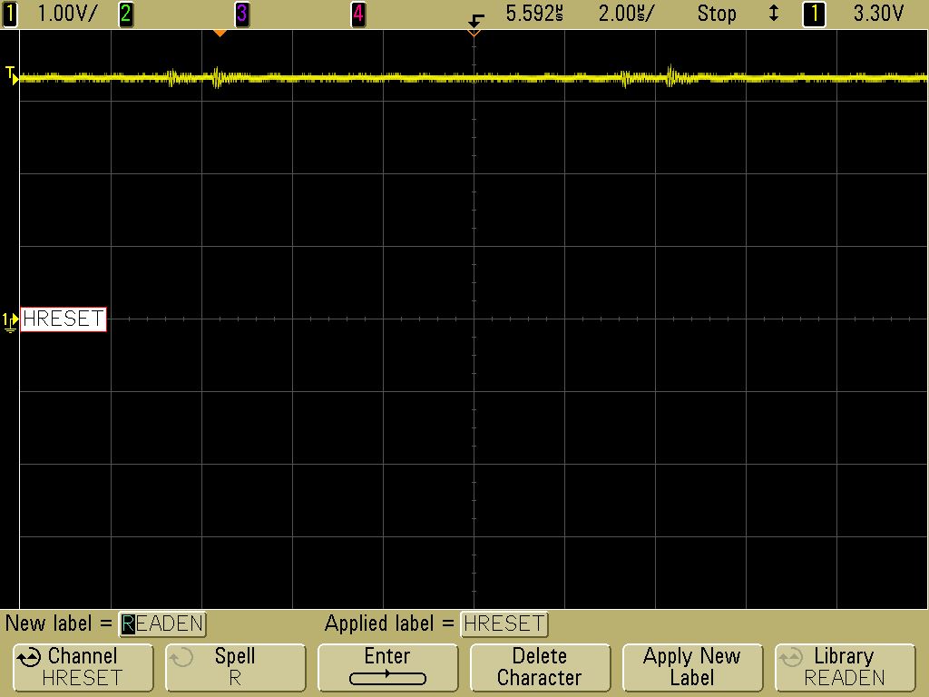Screen dimensions: 929x697
Task: Click the orange delay reference marker
Action: point(220,34)
